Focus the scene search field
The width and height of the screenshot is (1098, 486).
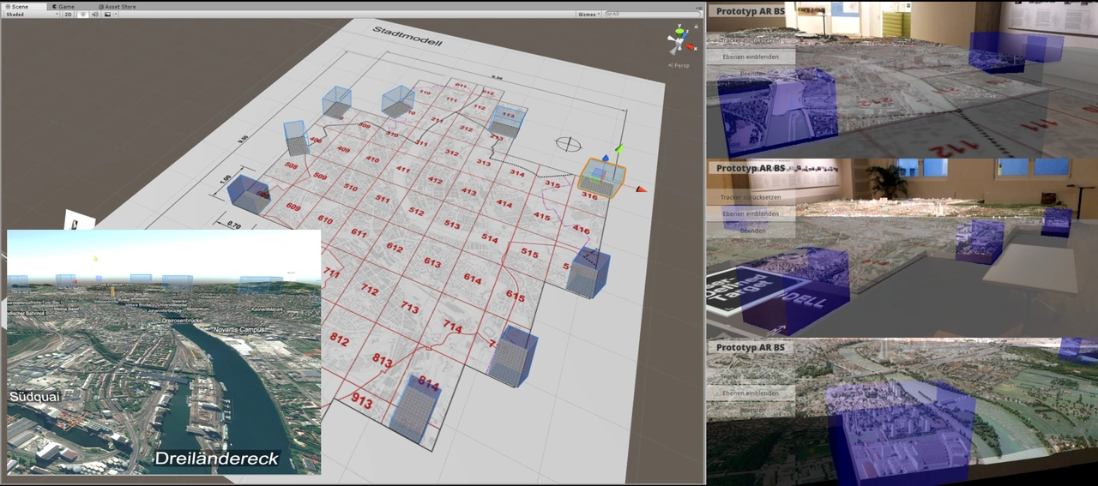[652, 15]
